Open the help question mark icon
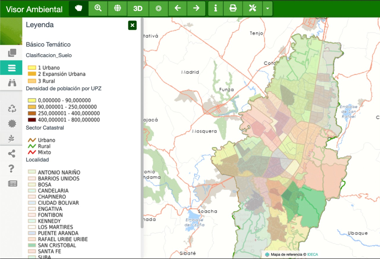This screenshot has height=259, width=380. pos(11,169)
